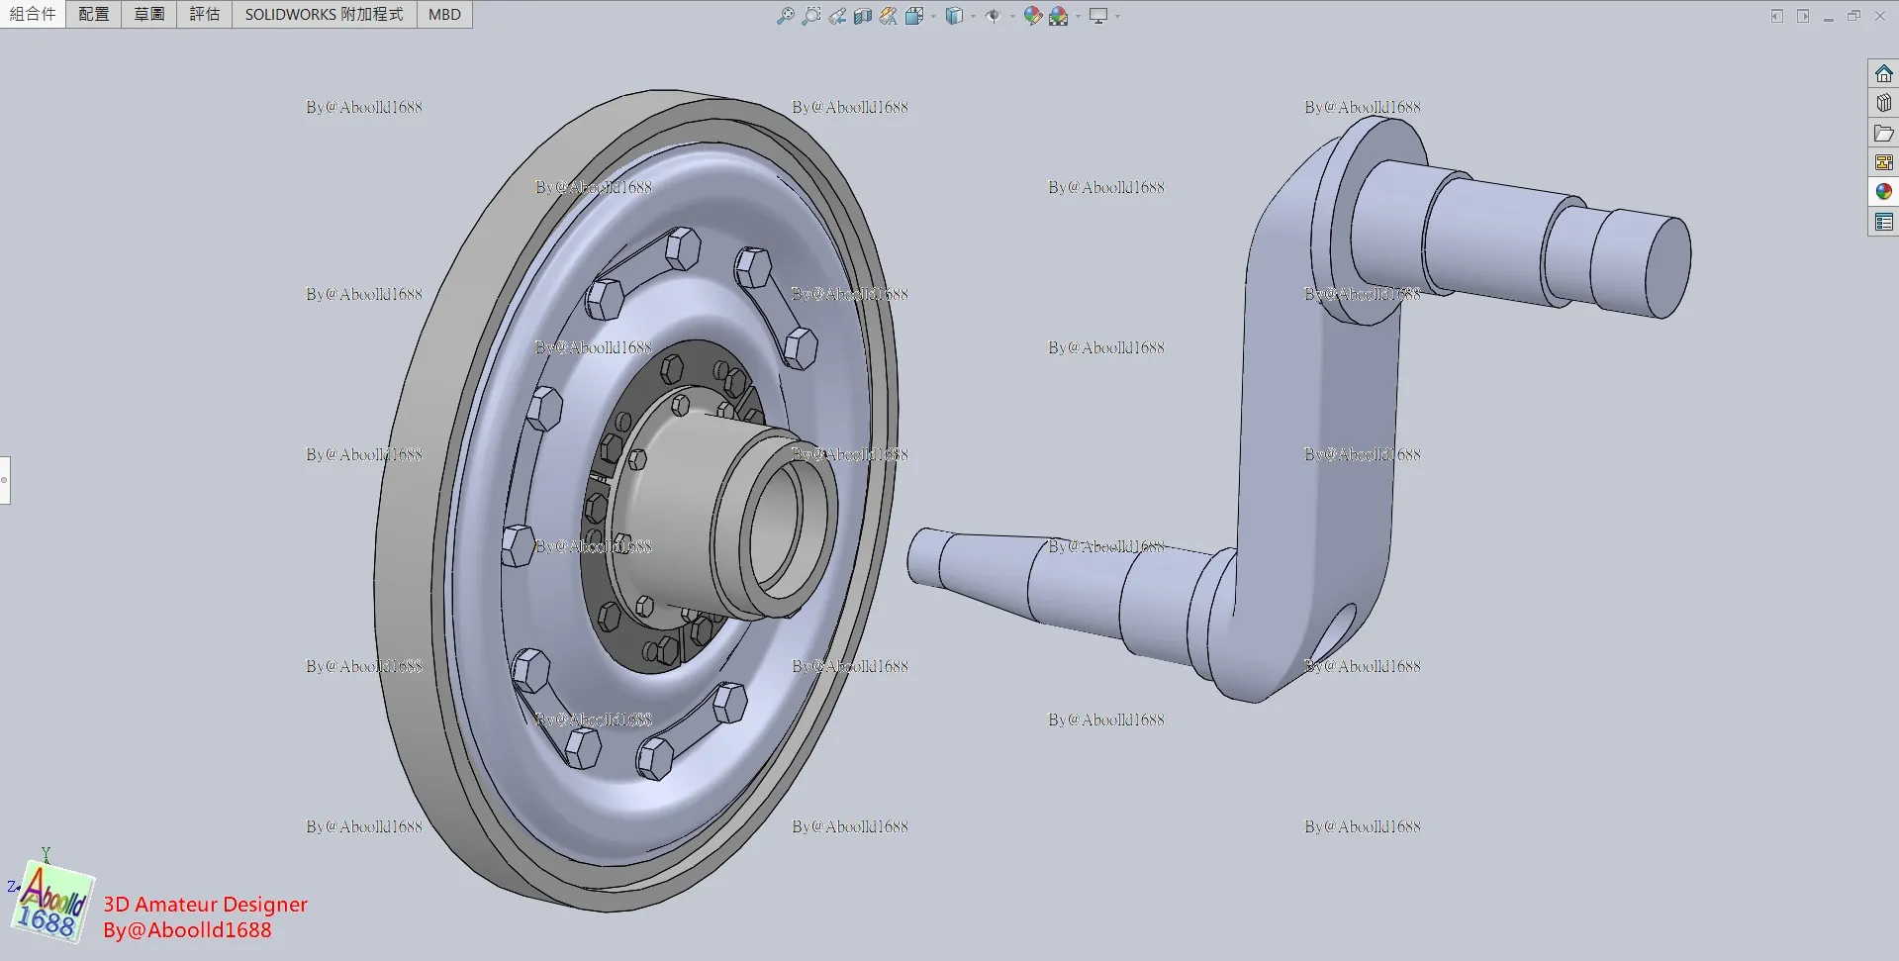Open the File Explorer task pane
Screen dimensions: 1899x961
(1884, 133)
